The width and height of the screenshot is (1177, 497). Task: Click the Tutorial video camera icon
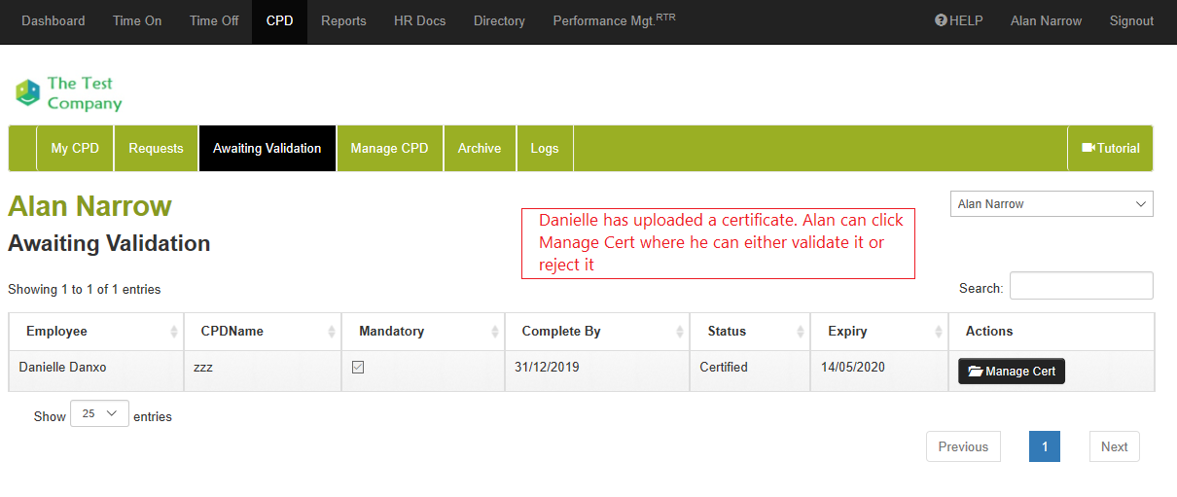coord(1088,149)
